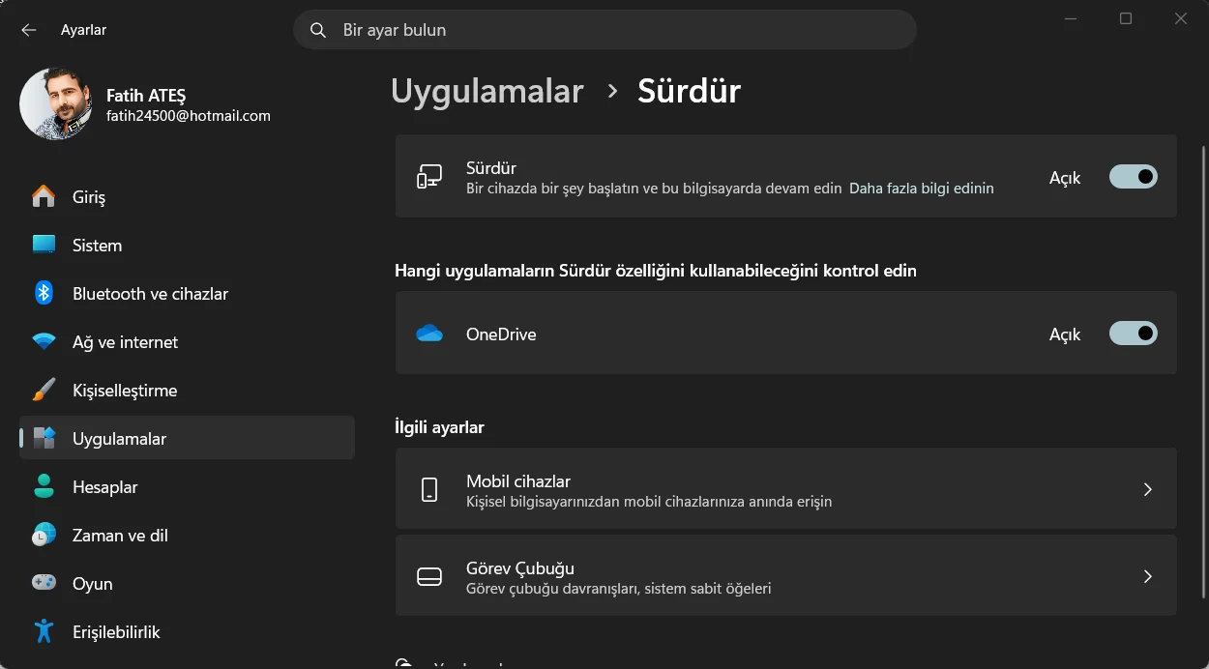Open Mobil cihazlar using its chevron arrow

(1147, 489)
